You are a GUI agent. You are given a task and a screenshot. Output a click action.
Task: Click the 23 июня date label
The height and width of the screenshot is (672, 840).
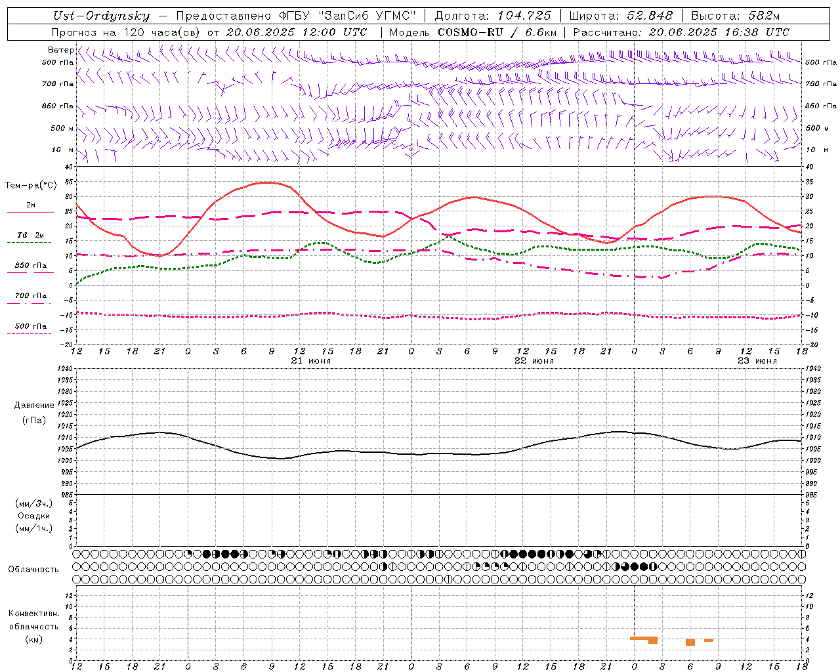click(757, 361)
